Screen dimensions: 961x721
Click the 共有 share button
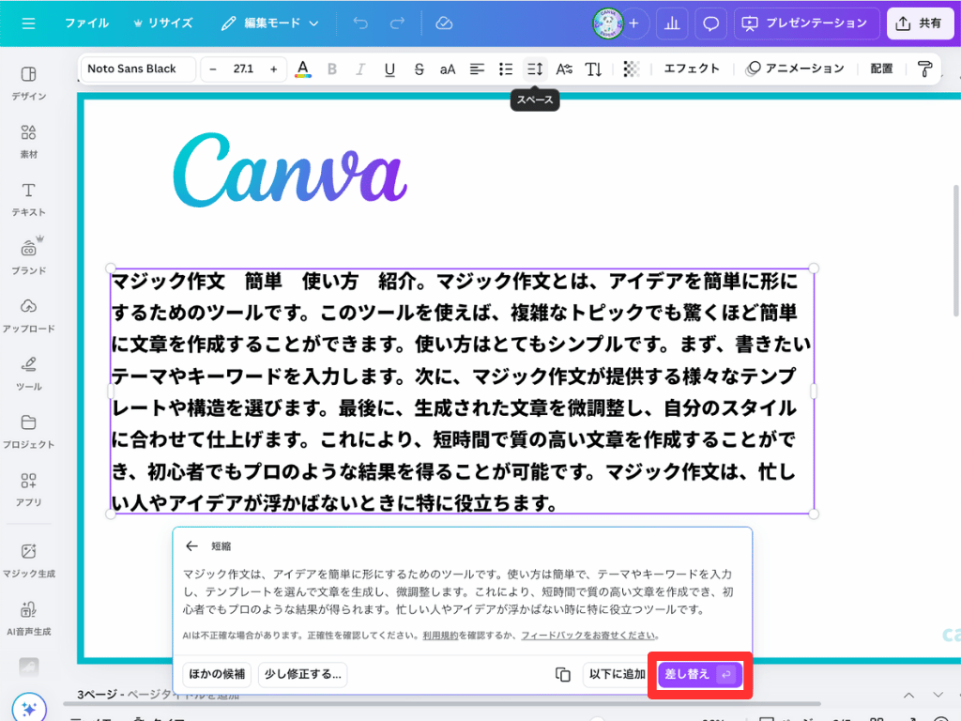(x=920, y=23)
